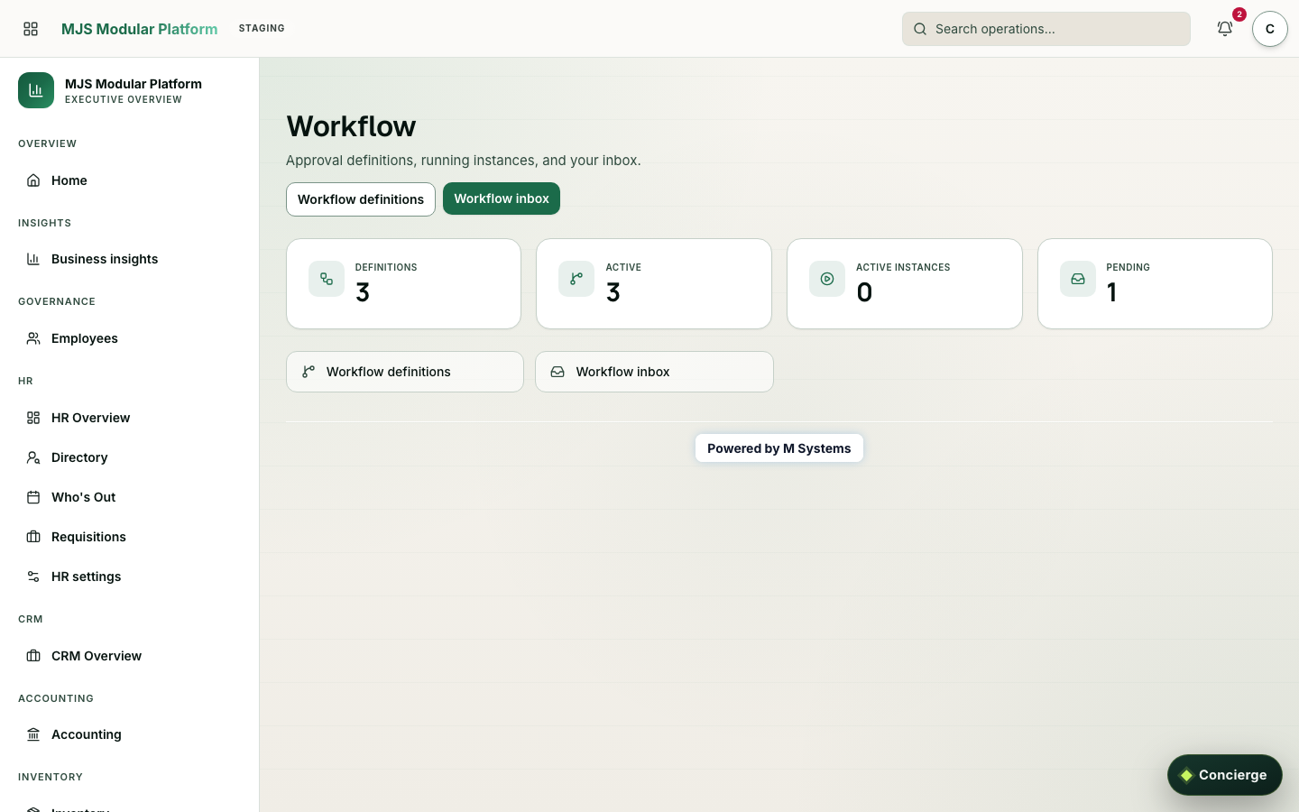
Task: Open Accounting in sidebar
Action: click(x=129, y=734)
